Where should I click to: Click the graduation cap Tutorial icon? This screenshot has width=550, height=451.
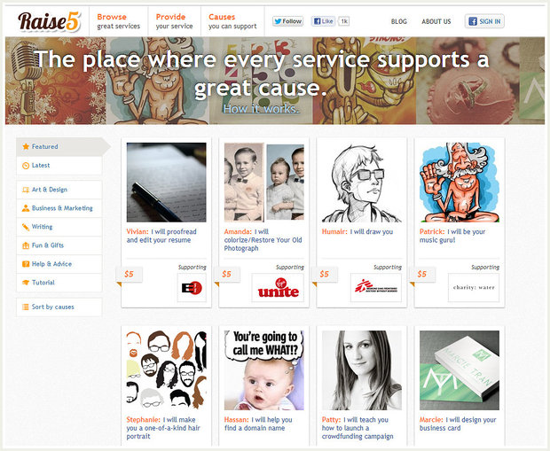coord(26,283)
